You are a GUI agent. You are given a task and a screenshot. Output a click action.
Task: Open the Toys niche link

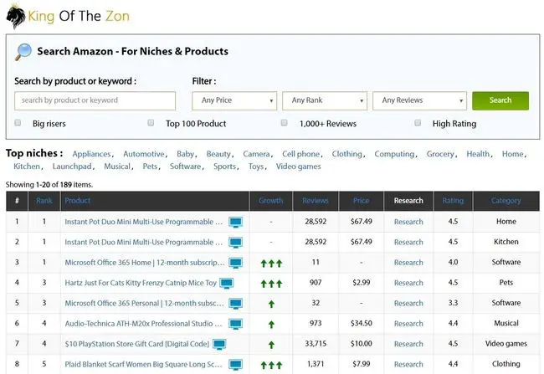pos(256,167)
